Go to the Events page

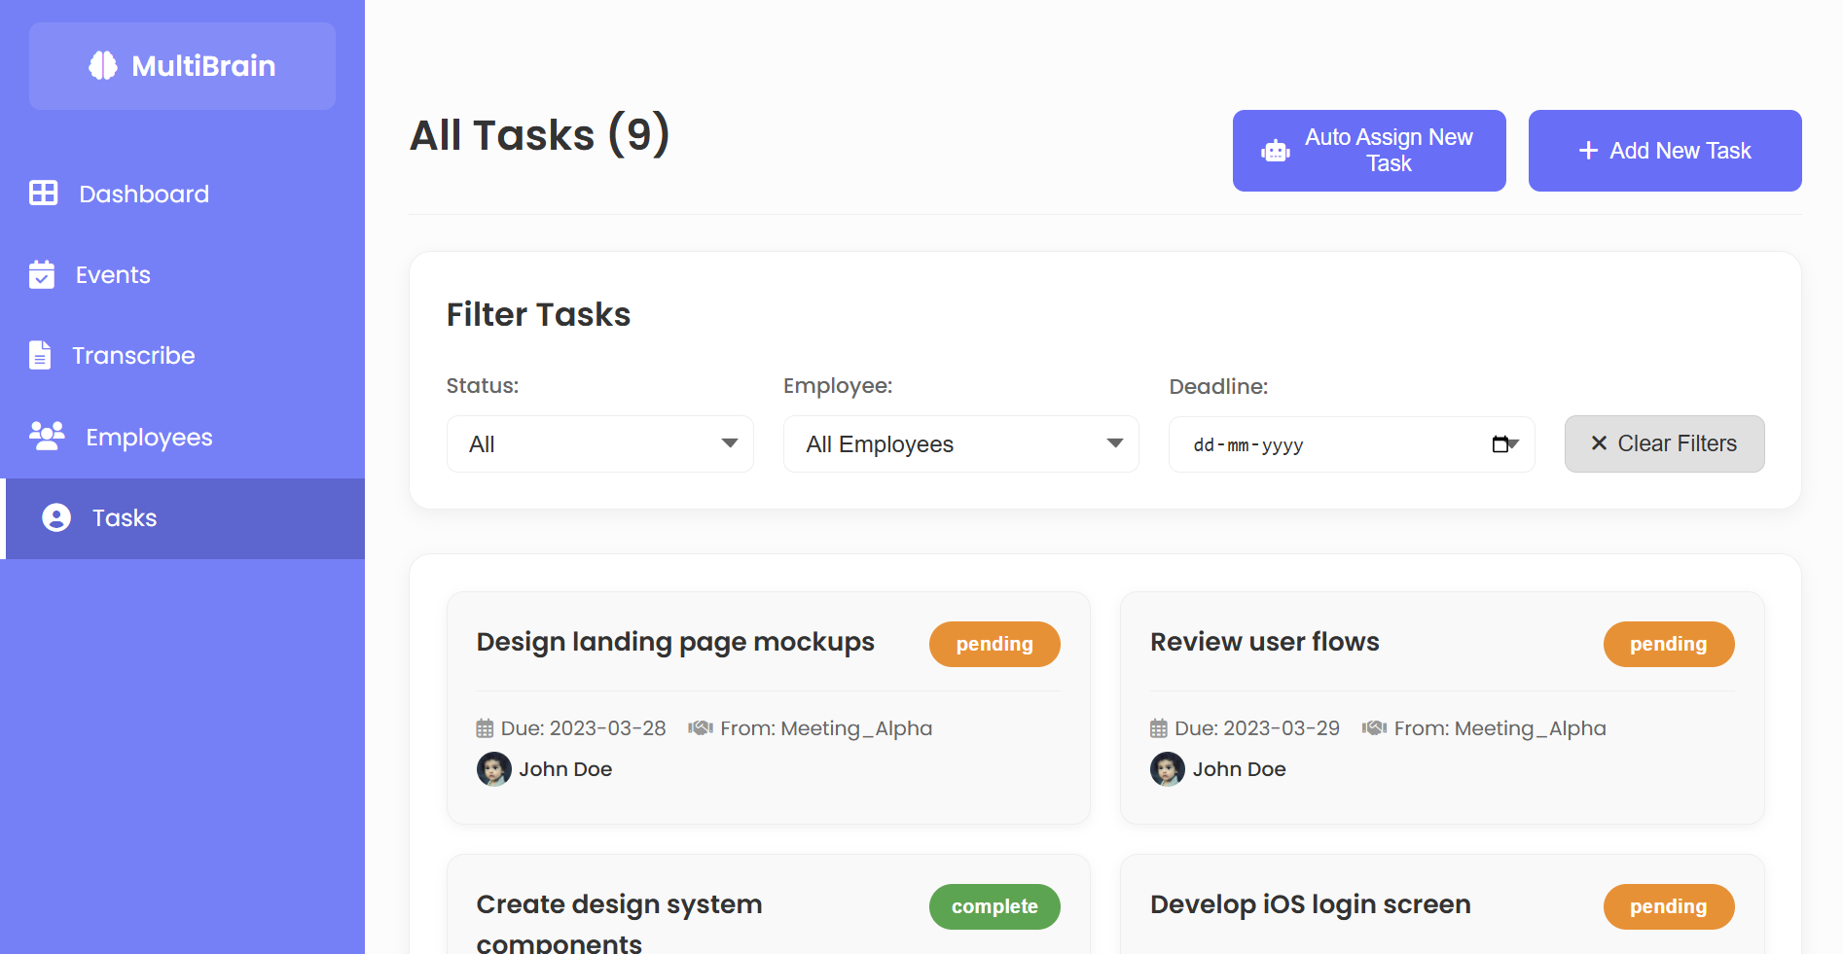[x=183, y=274]
